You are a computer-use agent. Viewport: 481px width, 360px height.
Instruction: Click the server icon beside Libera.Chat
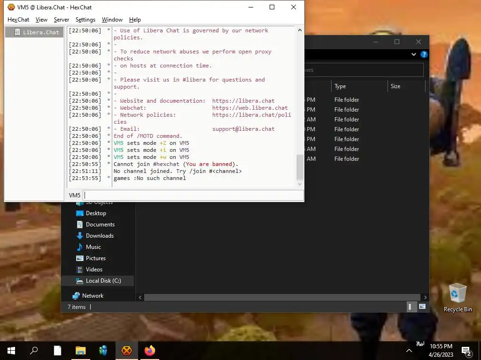(17, 32)
